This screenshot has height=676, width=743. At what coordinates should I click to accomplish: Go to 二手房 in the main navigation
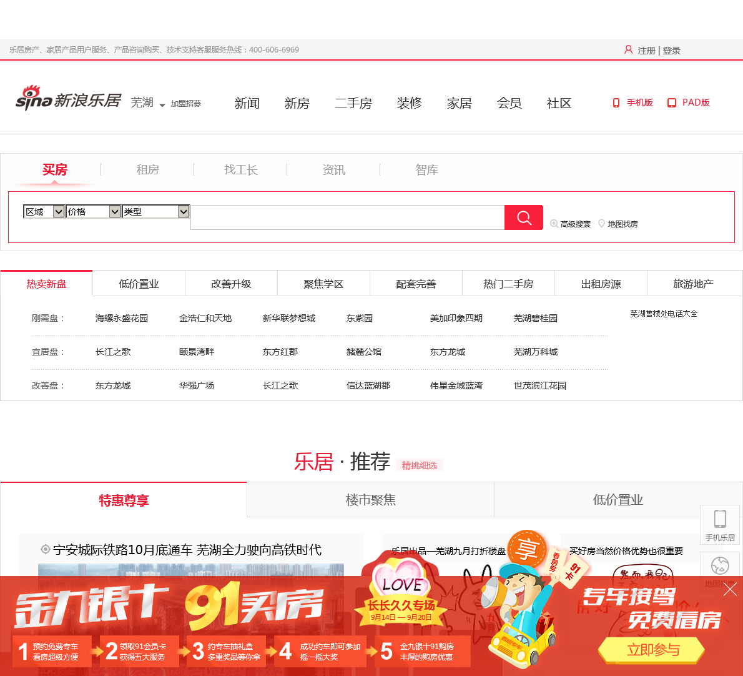point(353,103)
